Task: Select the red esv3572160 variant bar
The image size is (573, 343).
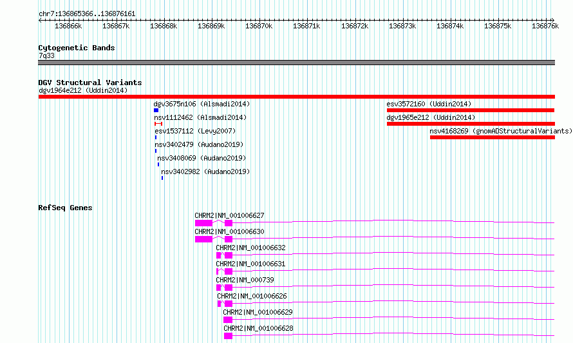Action: tap(471, 110)
